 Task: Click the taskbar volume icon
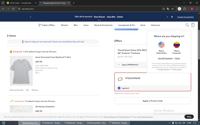[x=180, y=123]
